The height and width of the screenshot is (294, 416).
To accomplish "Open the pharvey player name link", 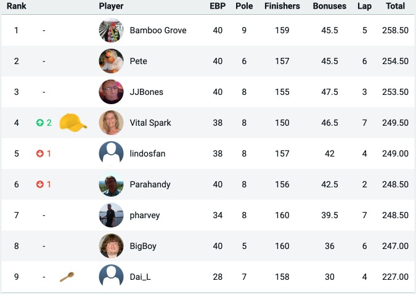I will (145, 215).
